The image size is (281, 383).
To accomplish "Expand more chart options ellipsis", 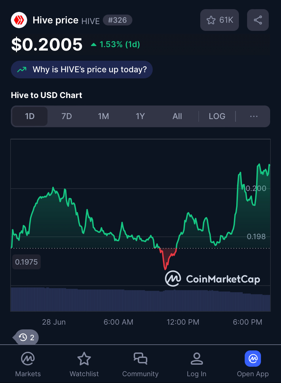I will 254,116.
